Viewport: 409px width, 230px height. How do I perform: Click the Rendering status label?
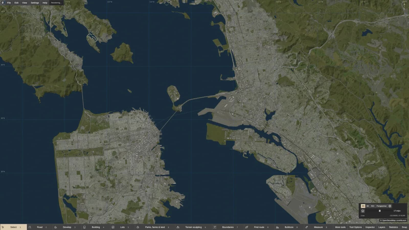[x=56, y=3]
